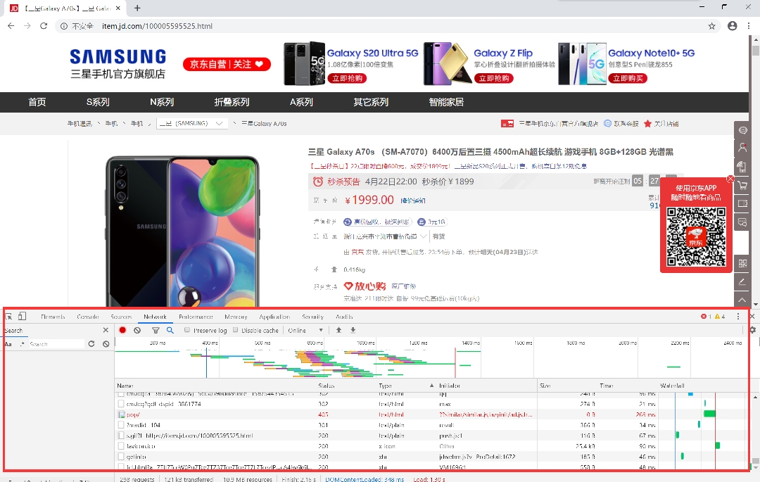Reload the page in Chrome

44,25
